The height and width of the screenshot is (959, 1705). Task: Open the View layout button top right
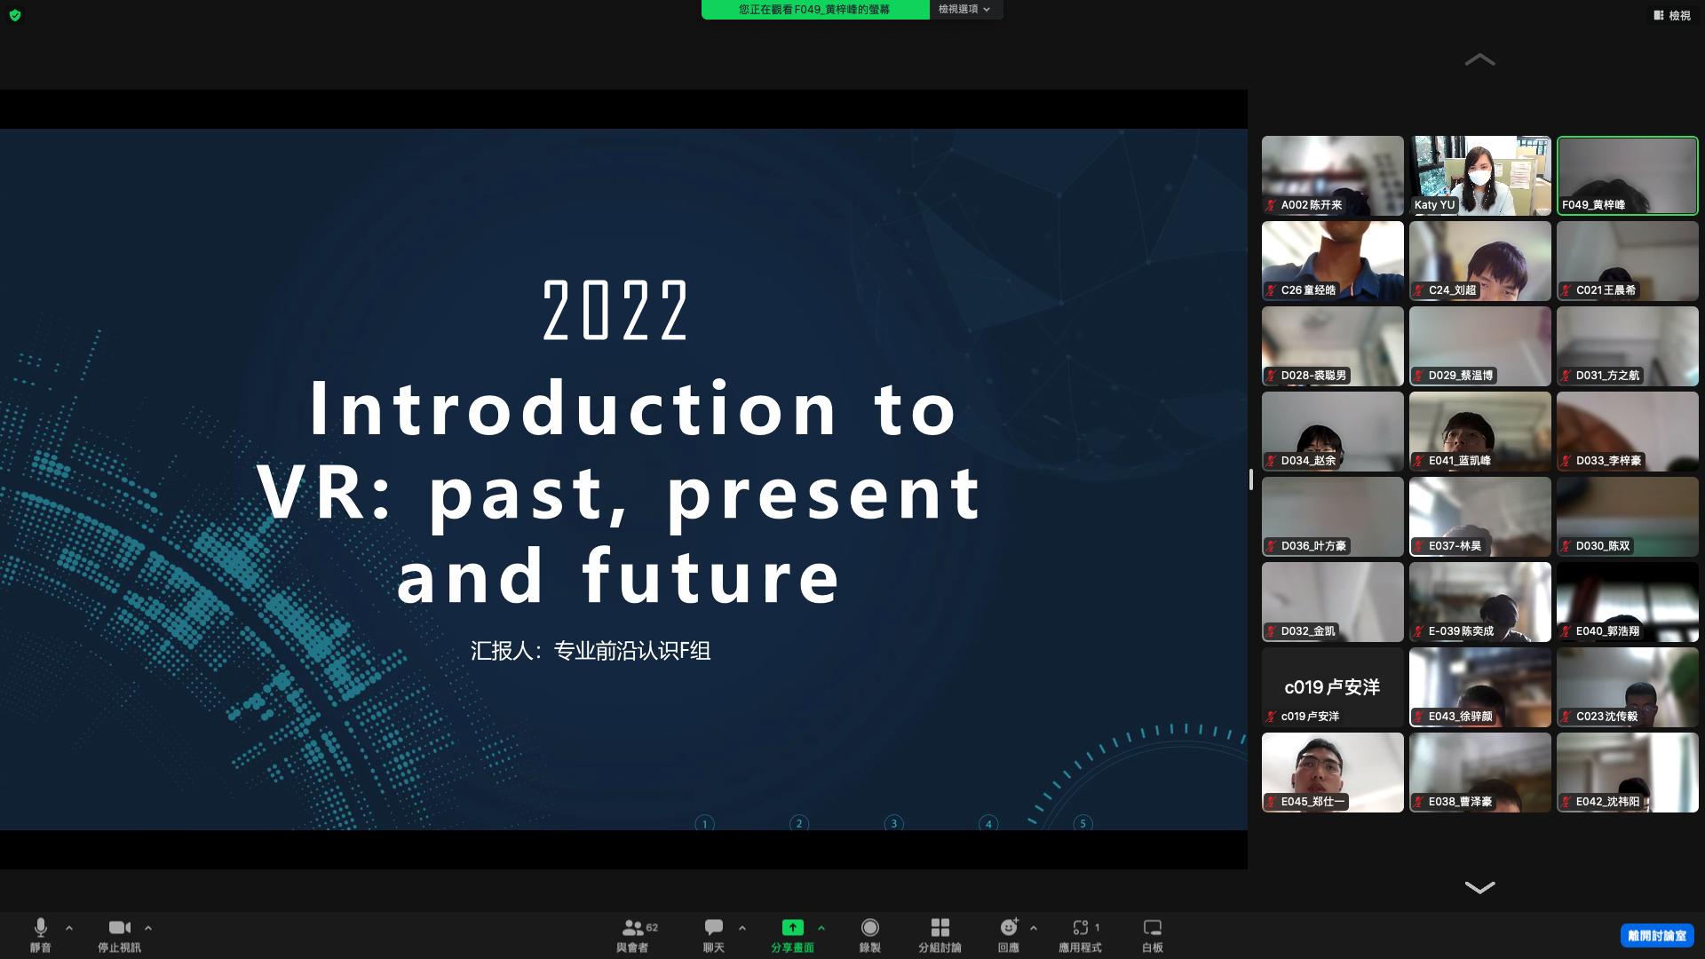pos(1672,15)
